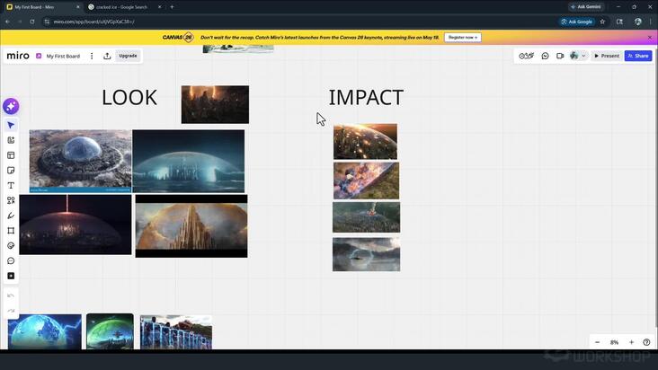Bookmark page with the star icon
658x370 pixels.
[x=602, y=22]
